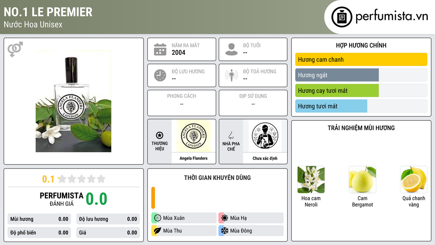Click the Perfumista đánh giá label
435x245 pixels.
point(62,199)
